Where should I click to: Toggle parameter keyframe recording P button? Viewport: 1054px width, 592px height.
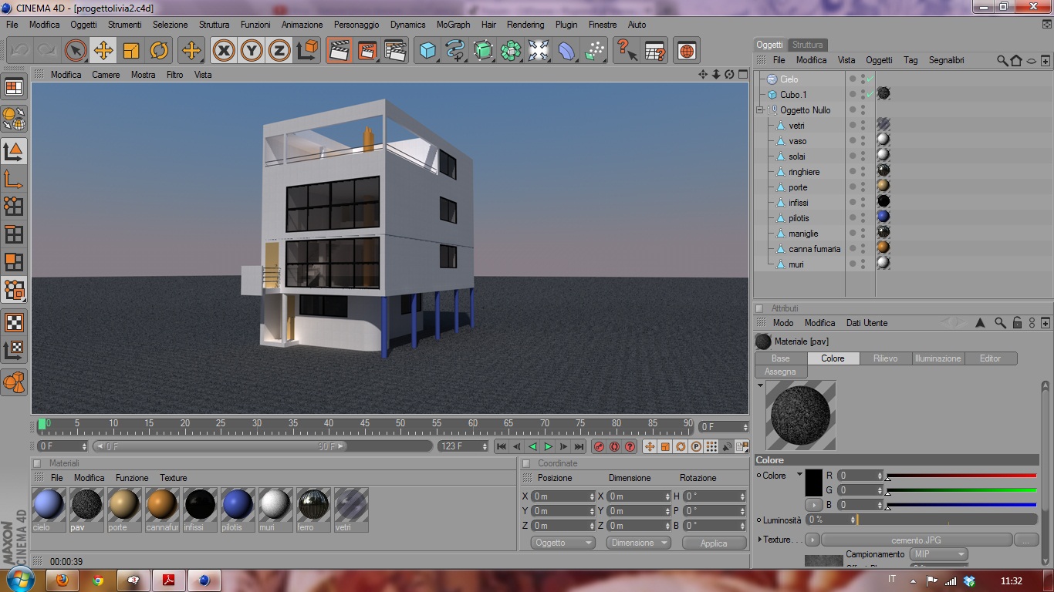696,446
